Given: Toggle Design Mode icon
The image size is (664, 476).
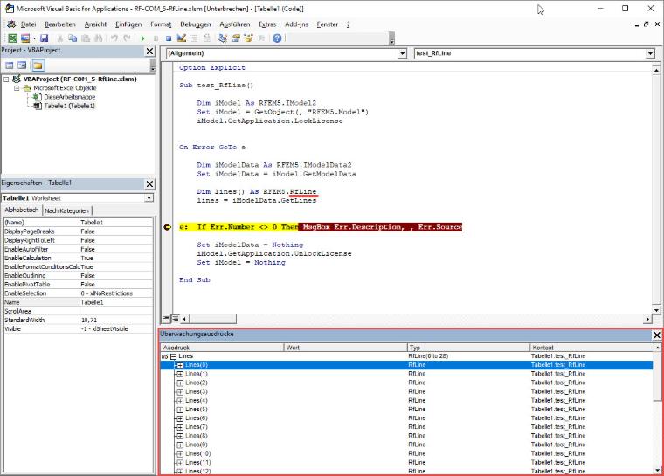Looking at the screenshot, I should [181, 38].
